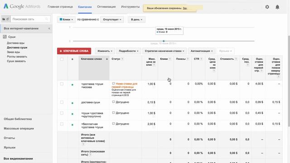Tick checkbox for доставка суши keyword row
The height and width of the screenshot is (163, 290).
click(x=62, y=102)
